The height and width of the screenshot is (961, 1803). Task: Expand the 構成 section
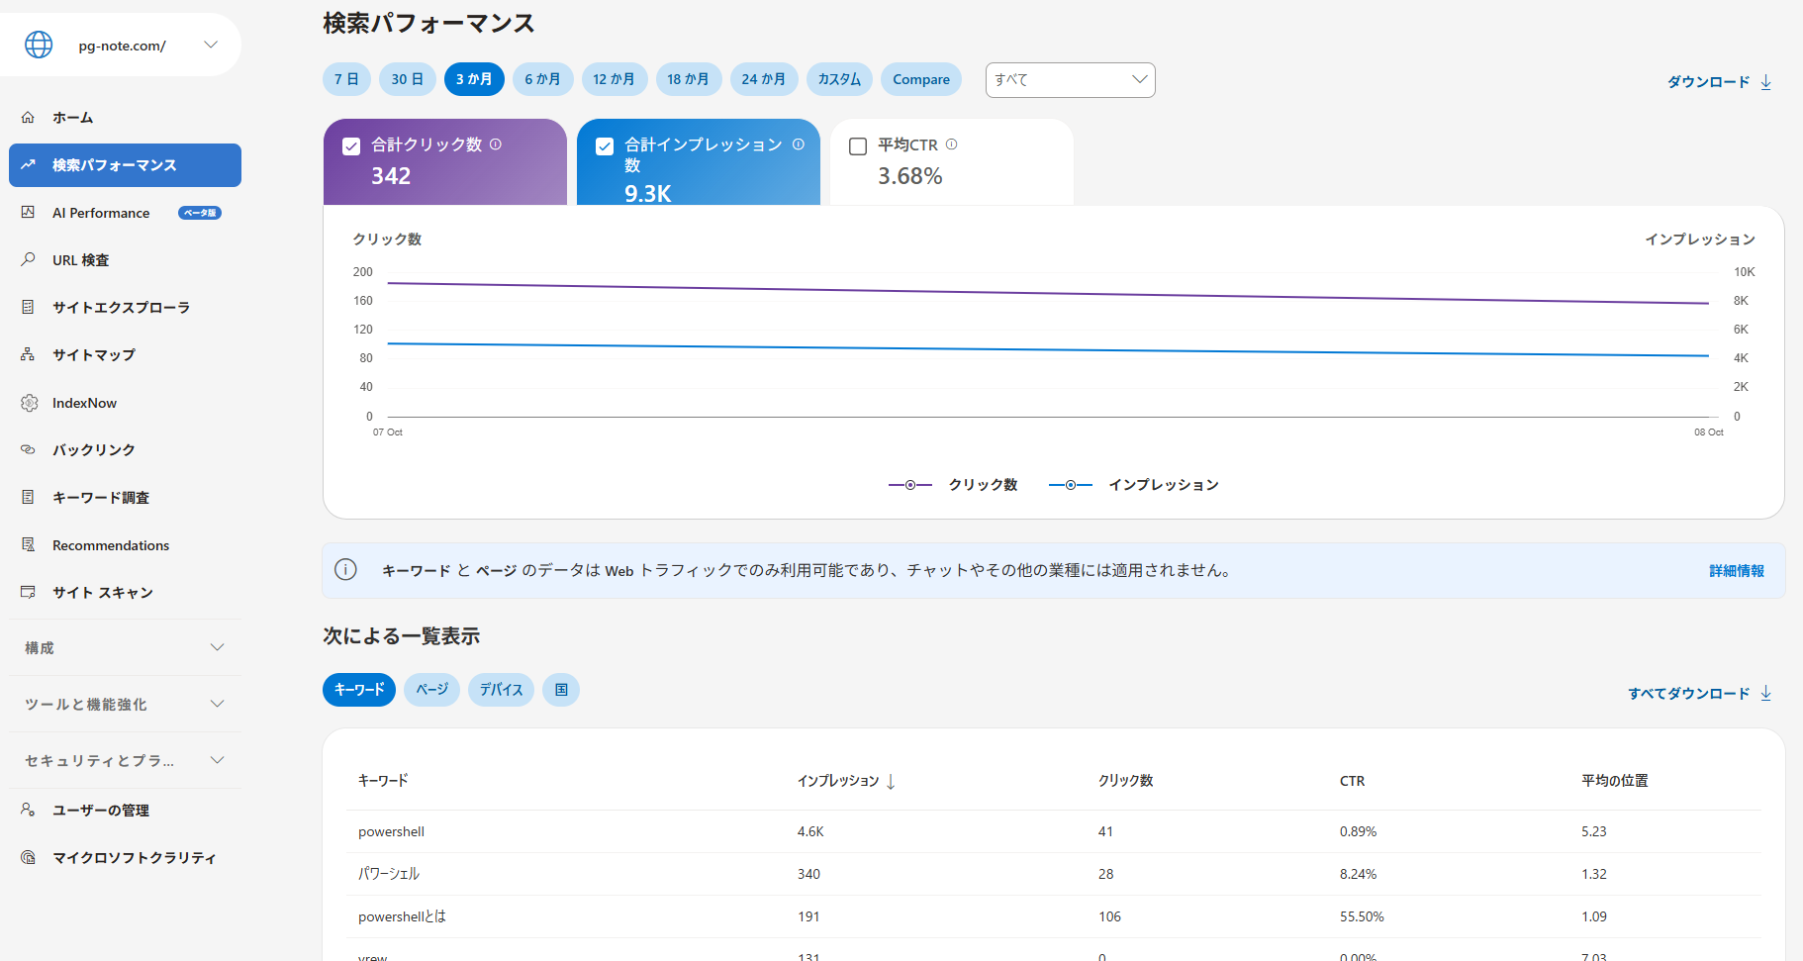pos(125,647)
